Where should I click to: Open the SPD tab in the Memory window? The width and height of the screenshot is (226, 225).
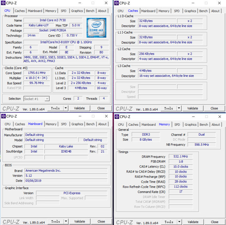(x=177, y=124)
